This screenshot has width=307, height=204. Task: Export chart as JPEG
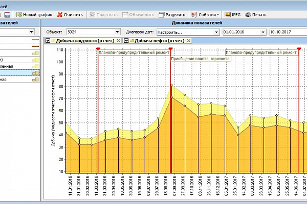[x=232, y=15]
